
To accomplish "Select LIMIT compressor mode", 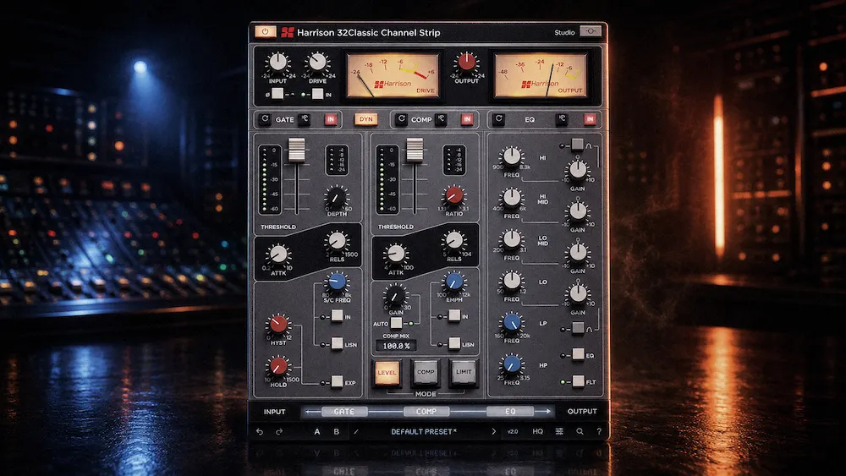I will tap(464, 372).
